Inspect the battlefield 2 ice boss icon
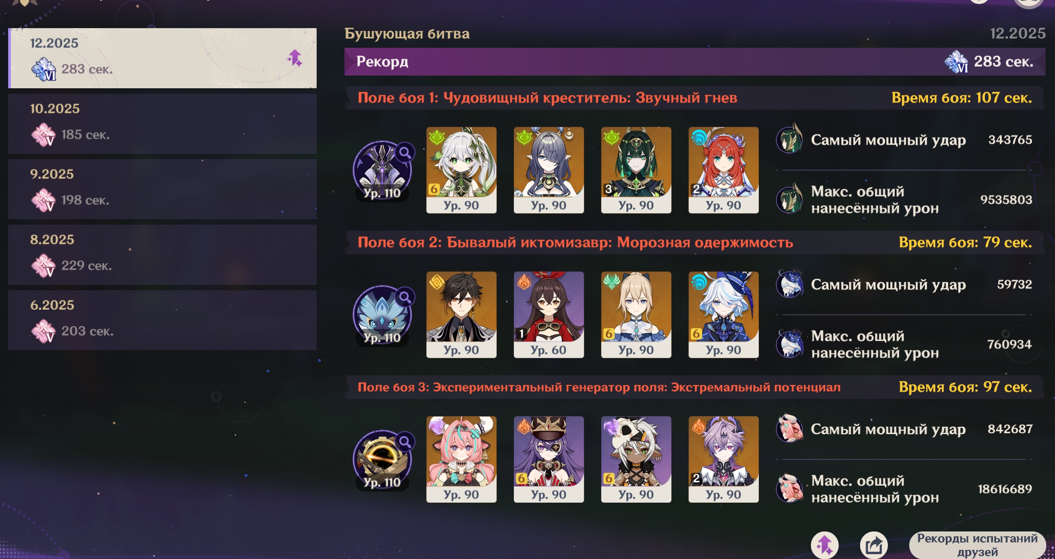Viewport: 1055px width, 559px height. click(x=382, y=315)
